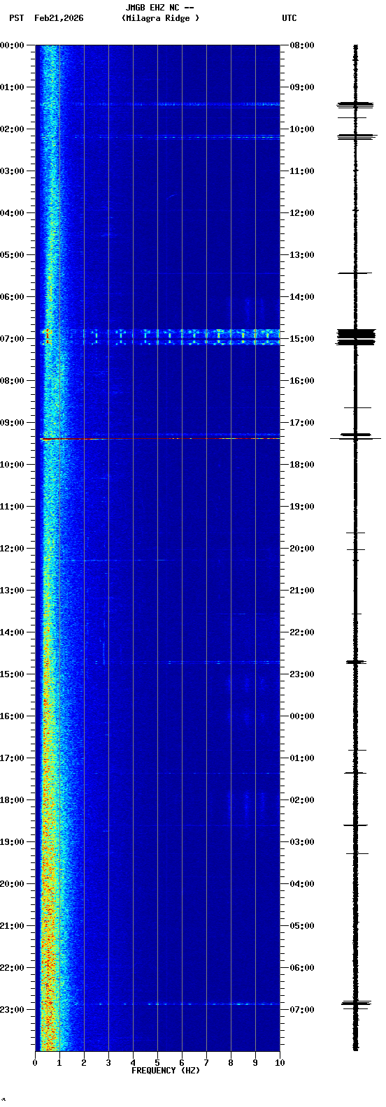This screenshot has height=1107, width=386.
Task: Click the 09:00 PST time label
Action: (x=13, y=423)
